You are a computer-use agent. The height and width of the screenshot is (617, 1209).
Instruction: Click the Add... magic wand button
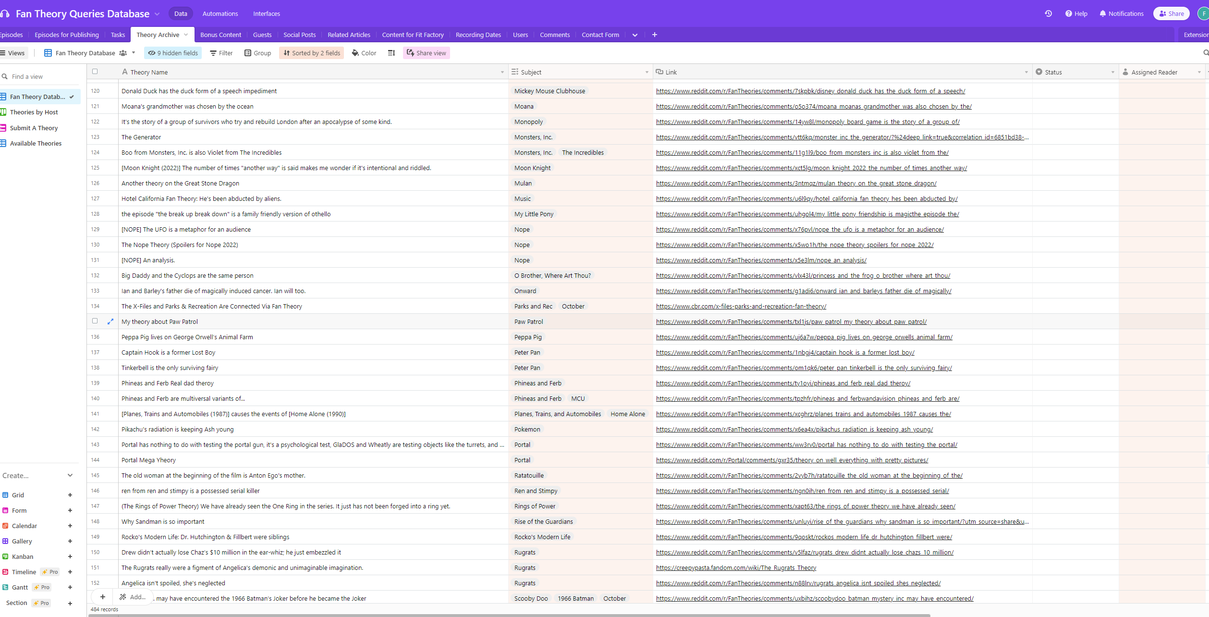(x=133, y=597)
